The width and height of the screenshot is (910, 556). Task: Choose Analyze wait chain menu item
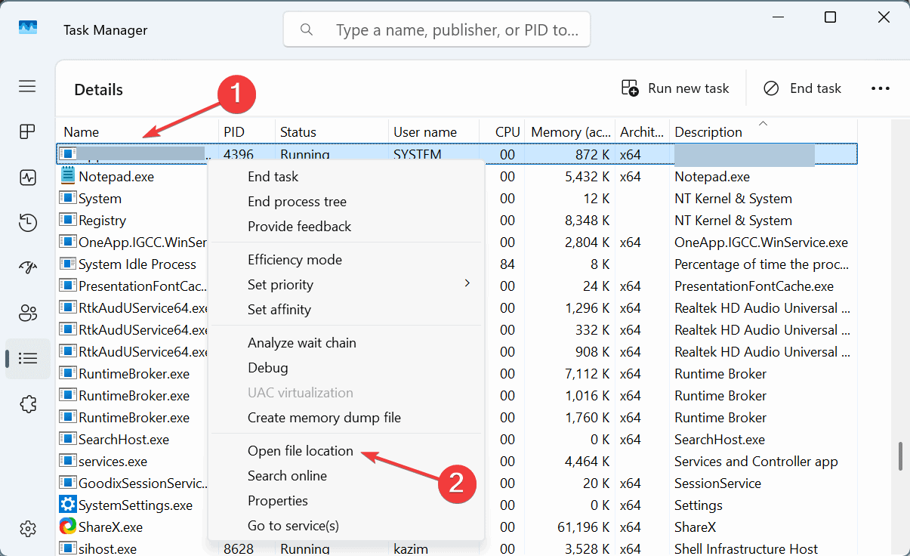[301, 342]
